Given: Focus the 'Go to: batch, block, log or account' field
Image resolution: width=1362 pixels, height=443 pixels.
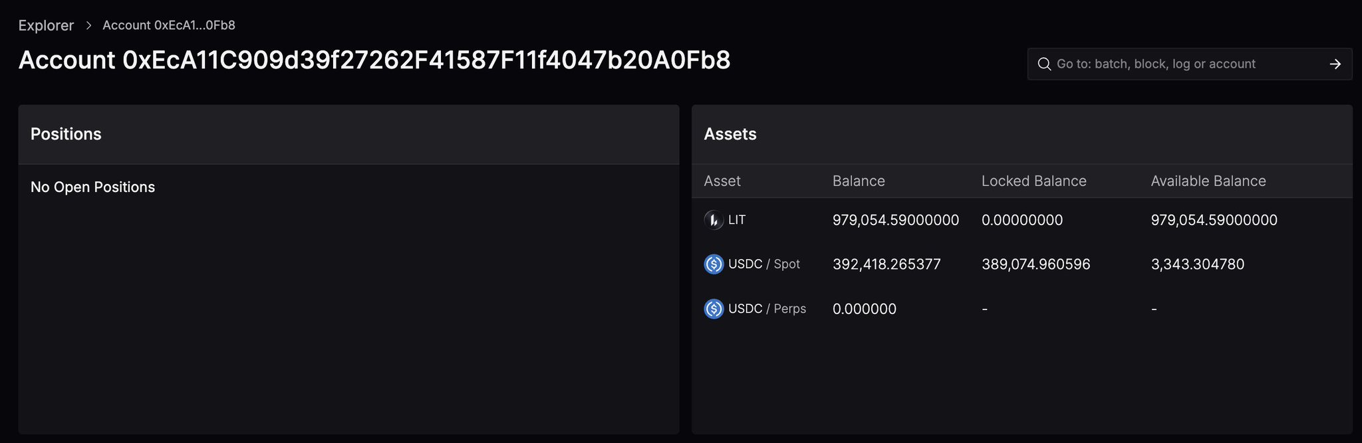Looking at the screenshot, I should pyautogui.click(x=1184, y=64).
